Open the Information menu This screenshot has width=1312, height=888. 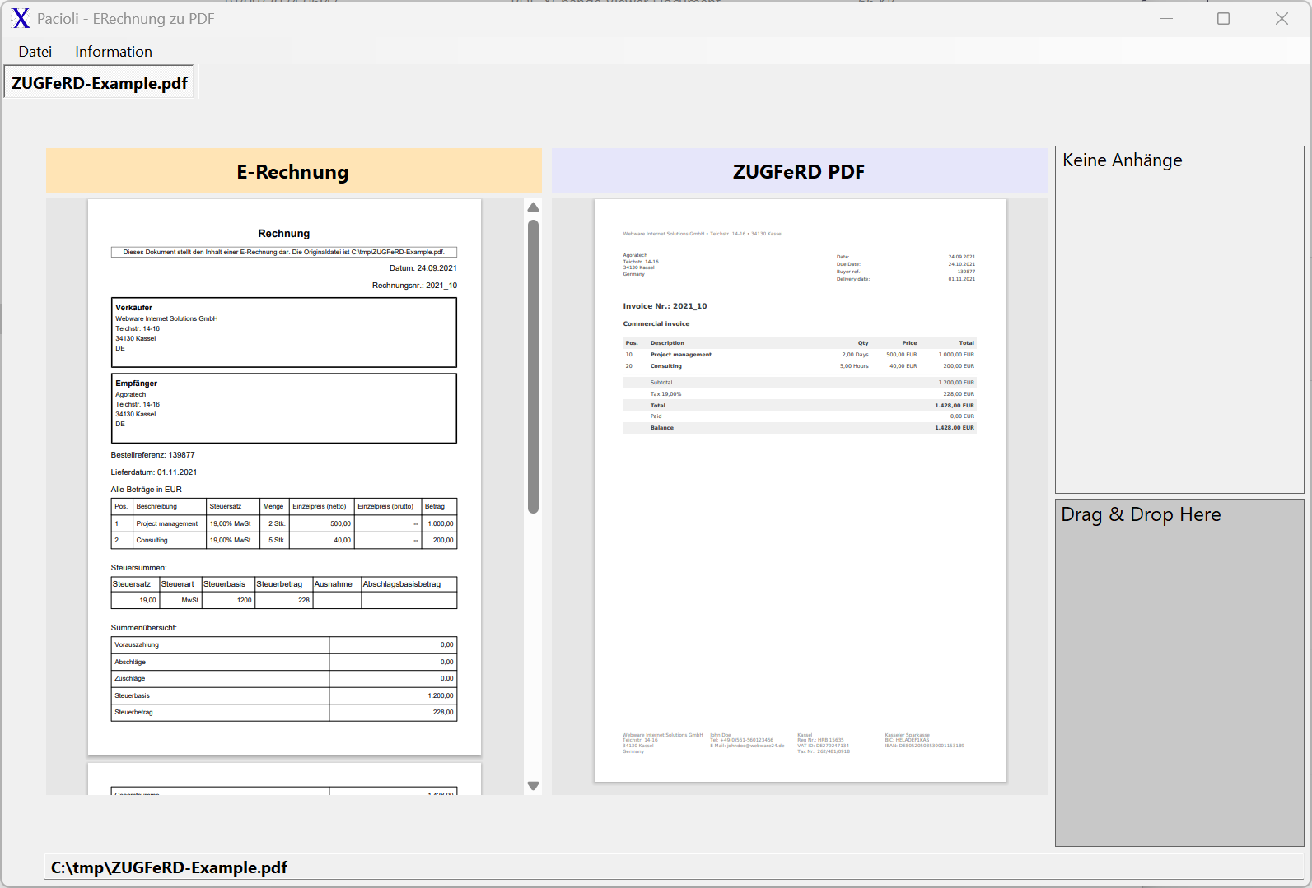tap(114, 52)
